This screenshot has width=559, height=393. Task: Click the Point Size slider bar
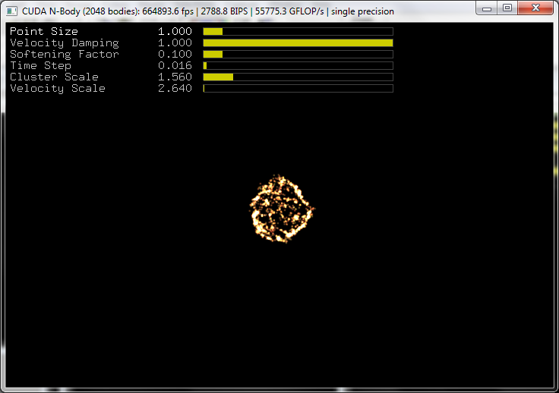298,32
